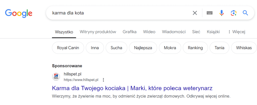Switch to Witryny produktów tab
Image resolution: width=257 pixels, height=105 pixels.
tap(98, 32)
